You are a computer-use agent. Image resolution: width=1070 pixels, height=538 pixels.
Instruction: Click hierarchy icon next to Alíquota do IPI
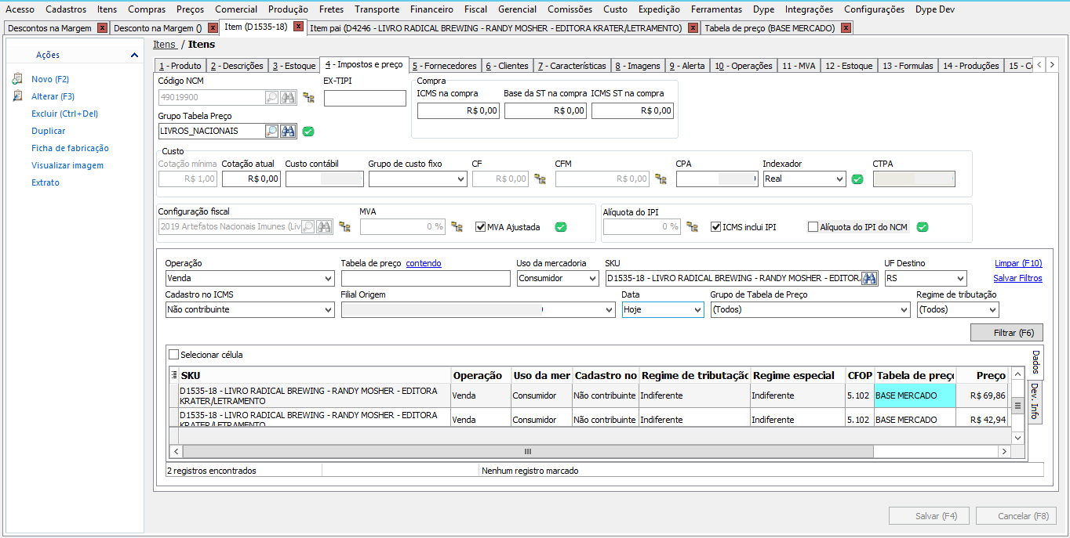coord(692,226)
